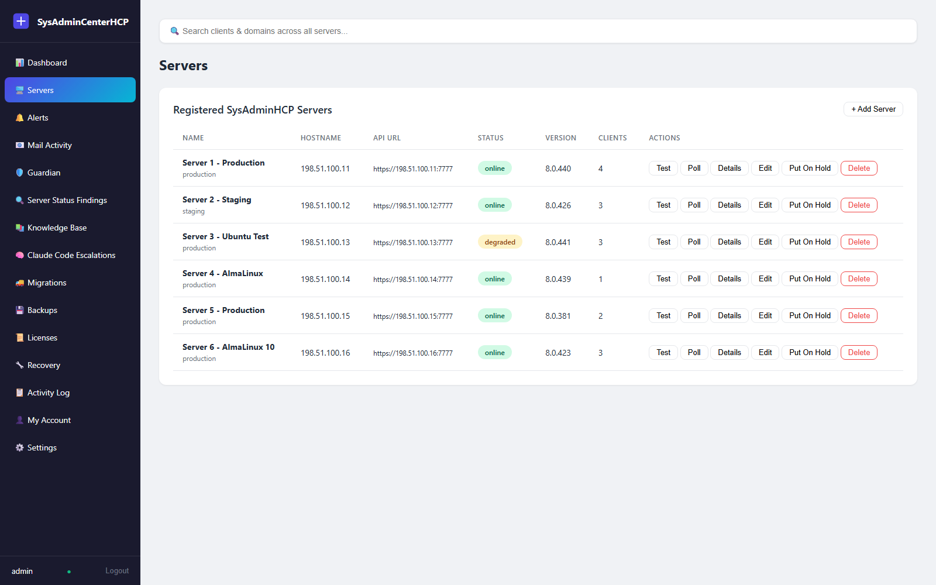Open the Knowledge Base menu item
The height and width of the screenshot is (585, 936).
pyautogui.click(x=70, y=228)
